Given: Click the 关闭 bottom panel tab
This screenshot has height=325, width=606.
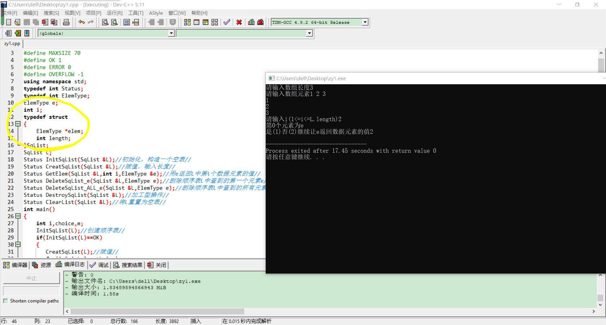Looking at the screenshot, I should (x=157, y=265).
